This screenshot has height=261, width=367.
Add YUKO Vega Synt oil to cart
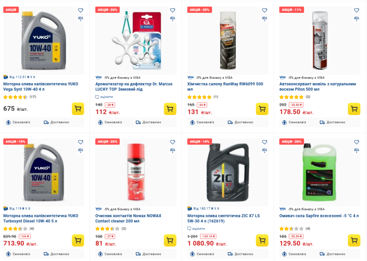coord(78,109)
